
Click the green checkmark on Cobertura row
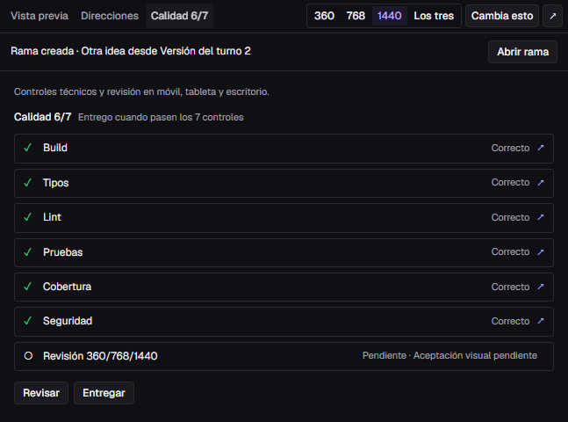click(28, 287)
